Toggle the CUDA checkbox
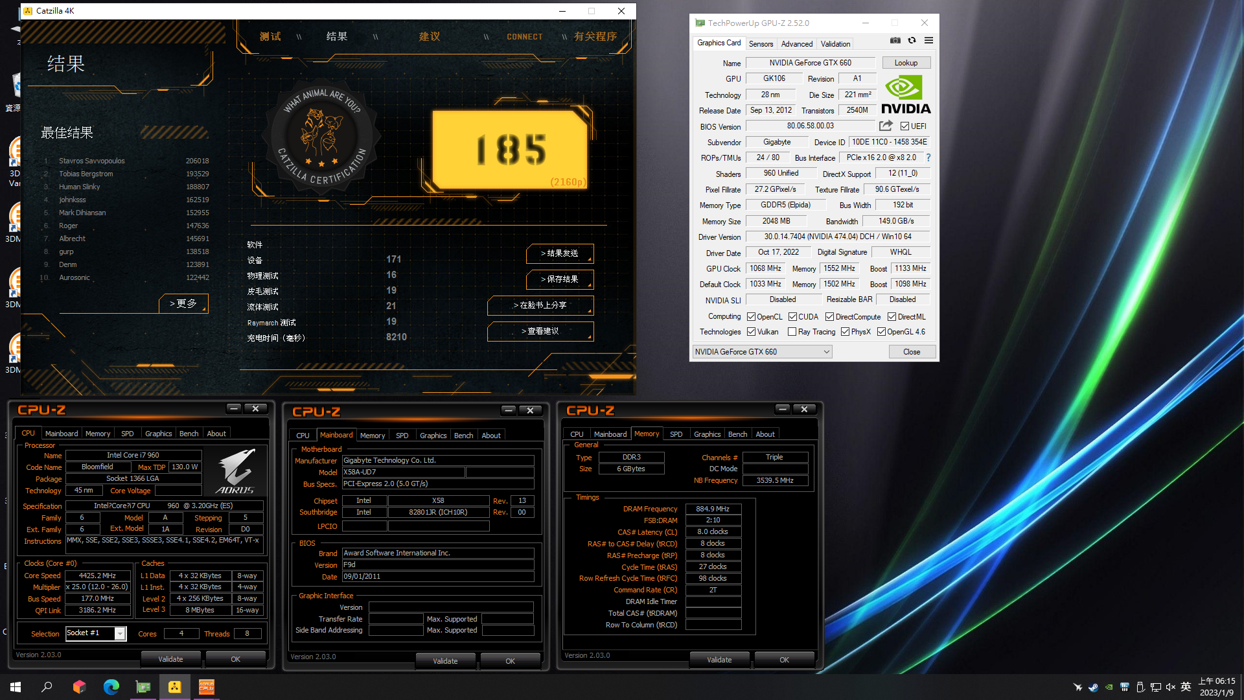The width and height of the screenshot is (1244, 700). 792,317
